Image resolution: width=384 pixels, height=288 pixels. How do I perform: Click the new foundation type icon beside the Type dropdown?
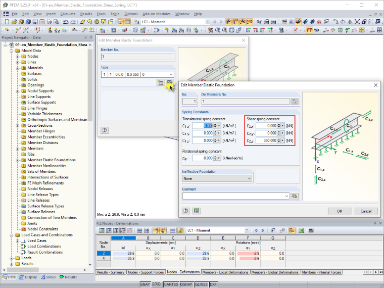tap(160, 82)
